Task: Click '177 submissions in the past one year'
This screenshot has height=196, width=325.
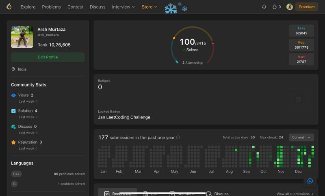Action: point(136,138)
